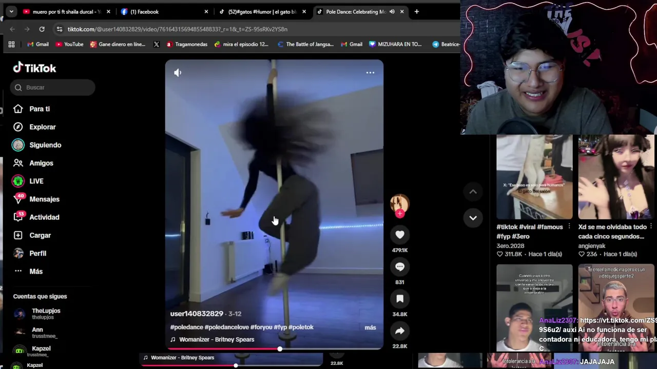Click the #poledance hashtag
Screen dimensions: 657x369
pos(186,327)
